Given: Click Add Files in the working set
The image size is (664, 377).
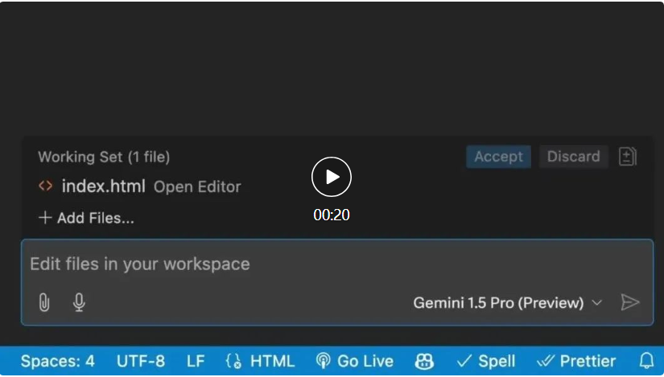Looking at the screenshot, I should coord(86,218).
